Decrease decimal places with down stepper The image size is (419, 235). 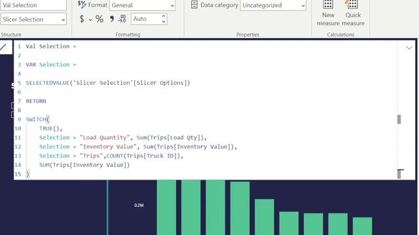point(164,22)
